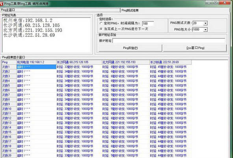233x158 pixels.
Task: Select row header 次数20
Action: (9, 156)
